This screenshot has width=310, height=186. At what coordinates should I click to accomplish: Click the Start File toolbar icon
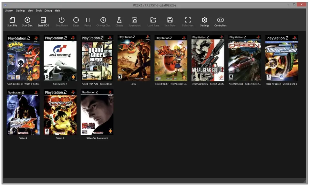[12, 20]
